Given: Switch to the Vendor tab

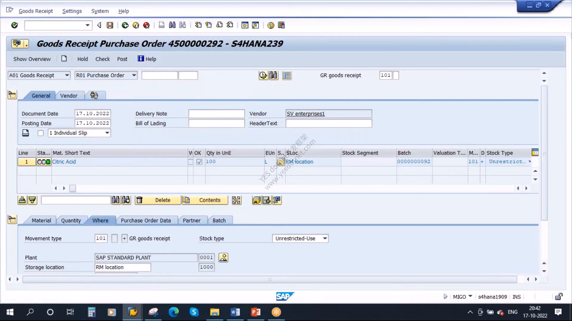Looking at the screenshot, I should click(x=69, y=96).
